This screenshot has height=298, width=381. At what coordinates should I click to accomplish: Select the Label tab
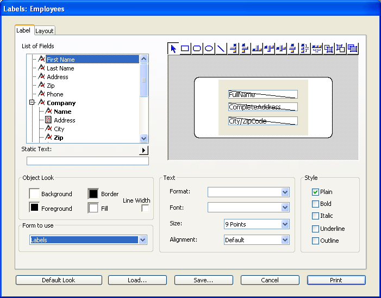(24, 31)
